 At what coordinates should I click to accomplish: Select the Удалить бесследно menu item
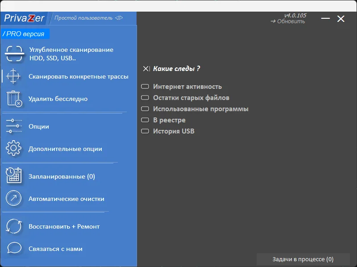pos(58,99)
